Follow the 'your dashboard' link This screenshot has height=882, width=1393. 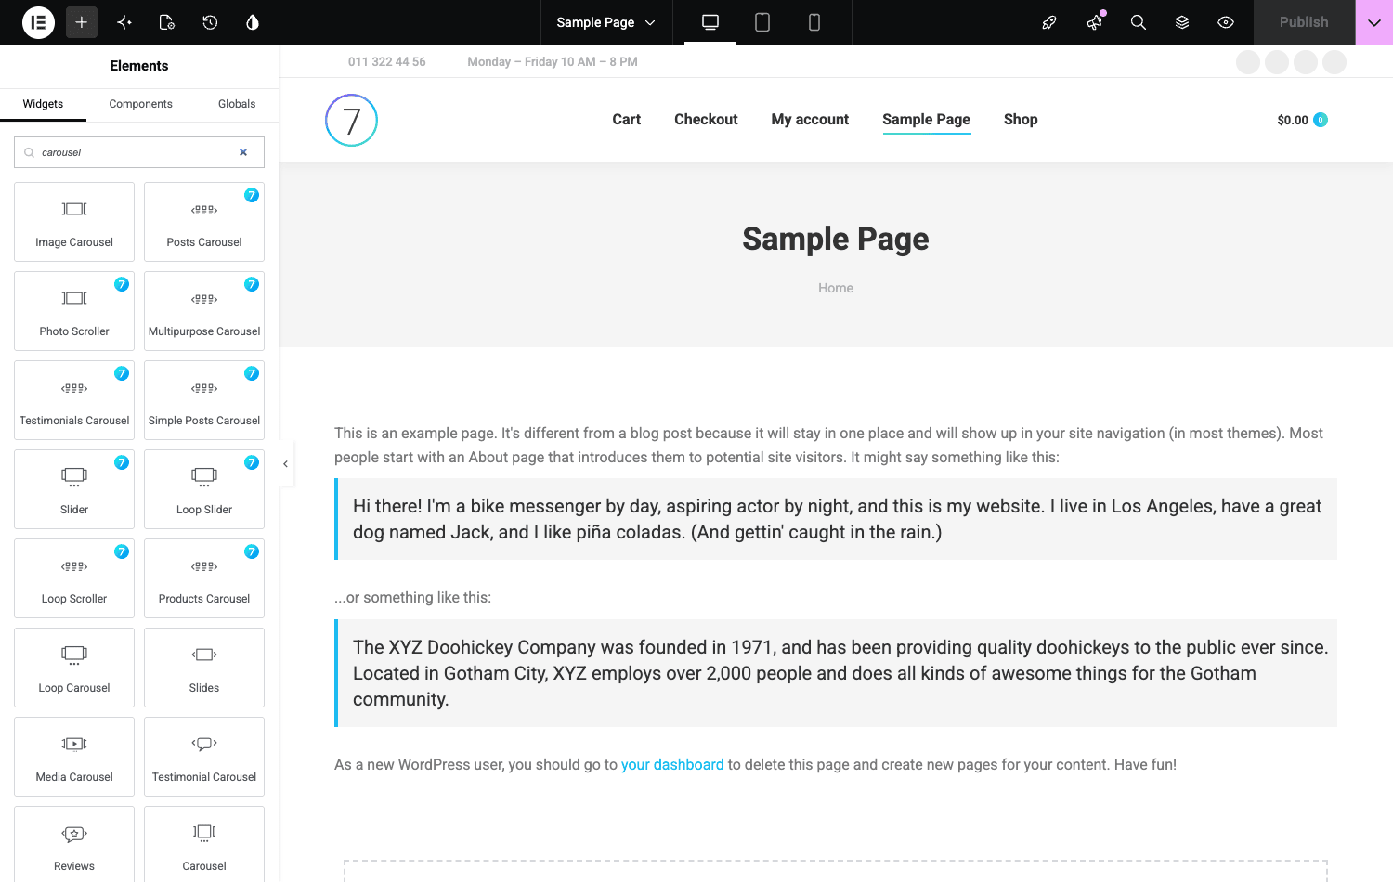point(672,765)
